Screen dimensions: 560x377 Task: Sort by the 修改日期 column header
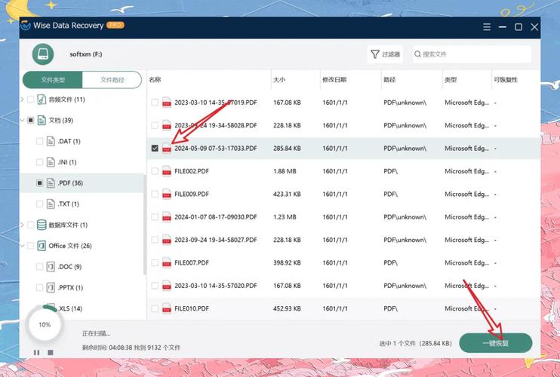[334, 79]
